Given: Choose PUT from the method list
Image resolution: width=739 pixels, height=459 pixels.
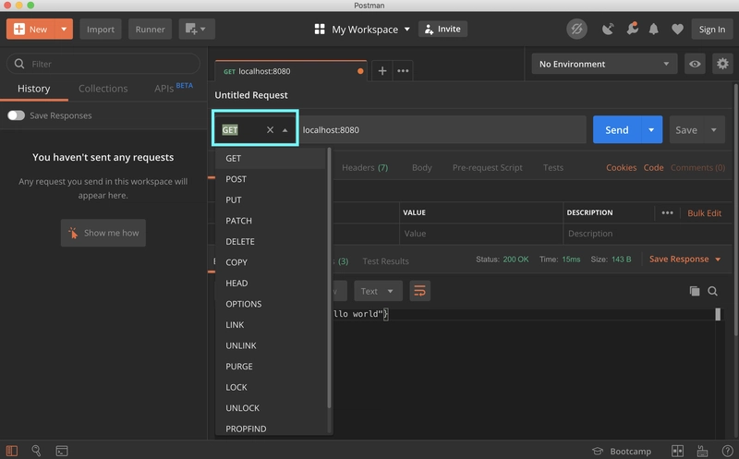Looking at the screenshot, I should pyautogui.click(x=271, y=199).
